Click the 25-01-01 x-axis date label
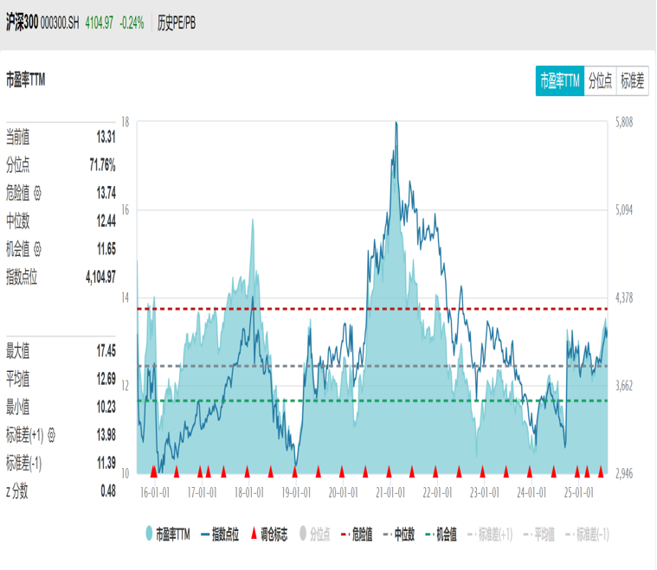657x570 pixels. tap(578, 492)
